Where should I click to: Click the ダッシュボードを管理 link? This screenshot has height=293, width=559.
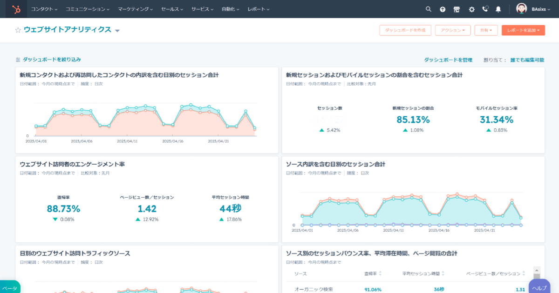coord(448,60)
